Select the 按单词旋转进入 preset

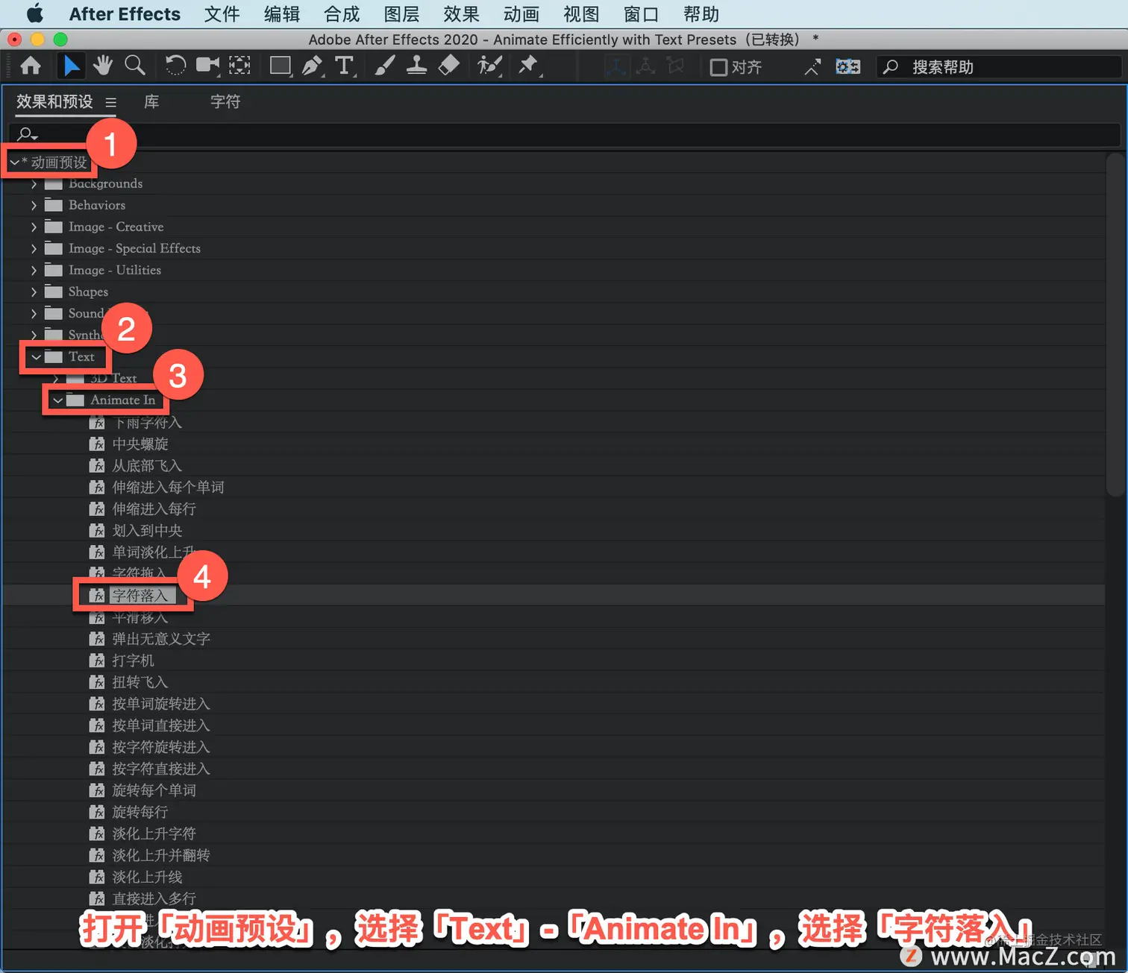[x=161, y=704]
